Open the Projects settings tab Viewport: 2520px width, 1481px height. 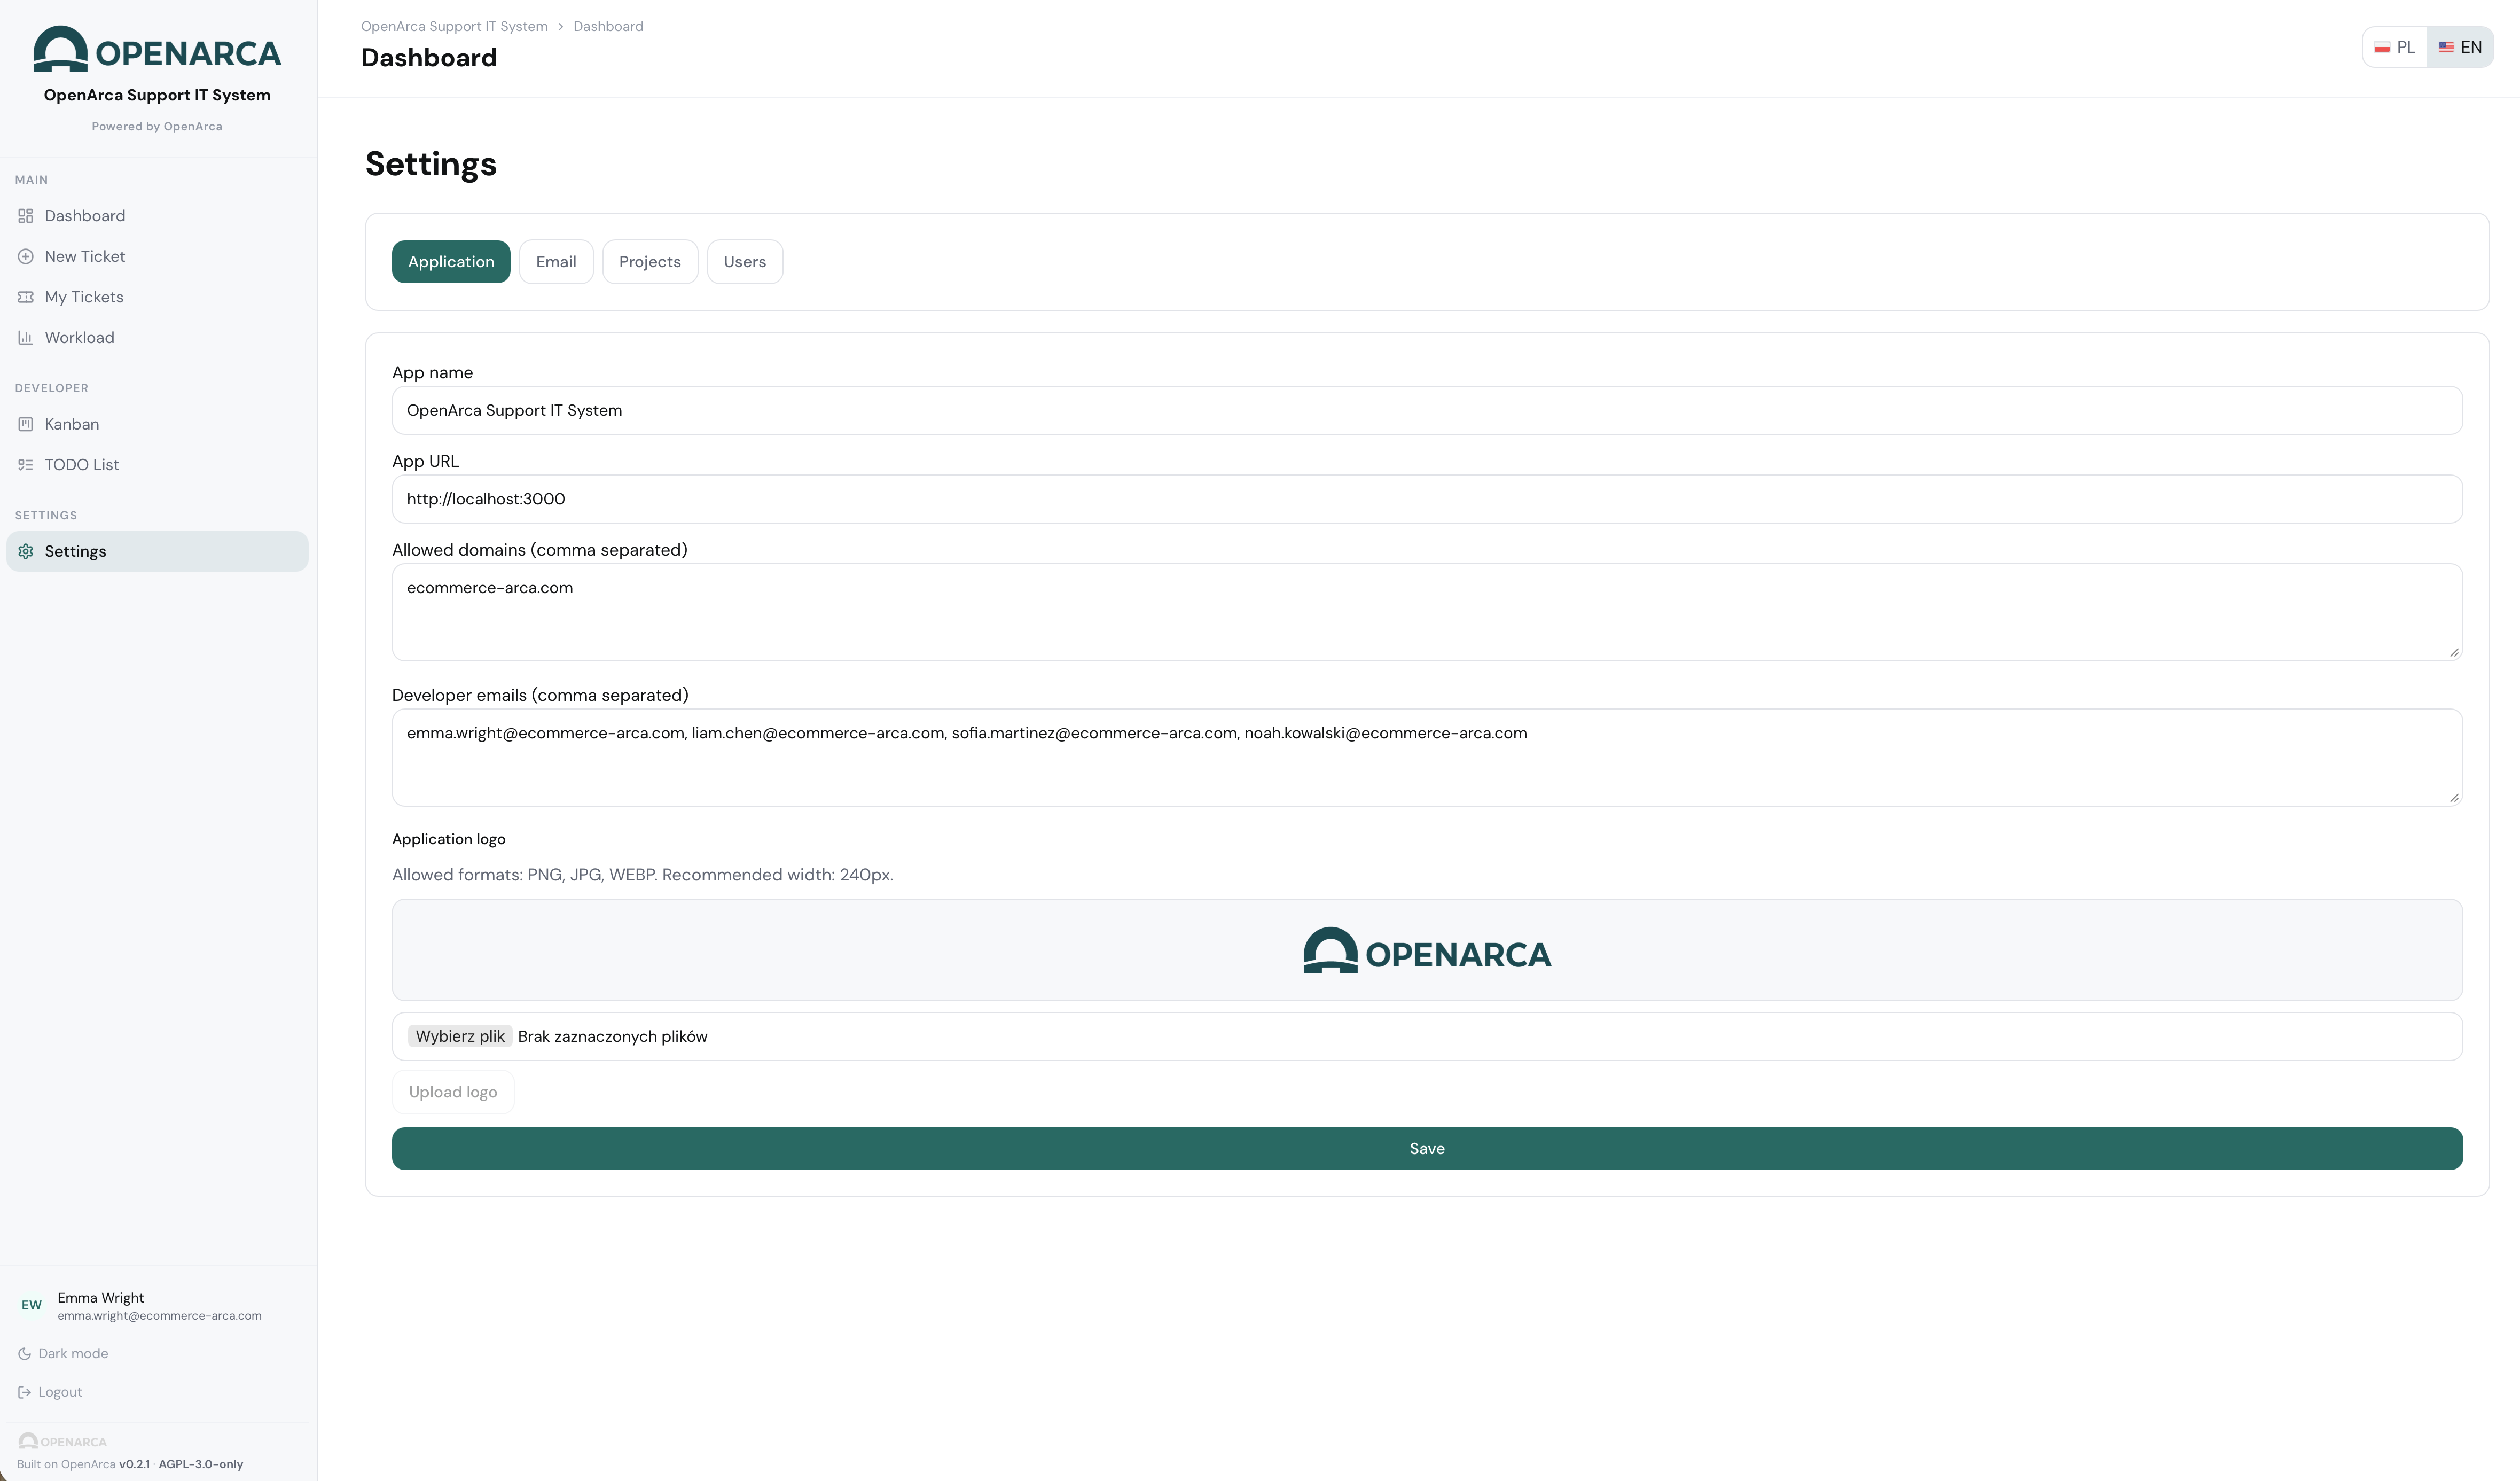click(x=650, y=261)
